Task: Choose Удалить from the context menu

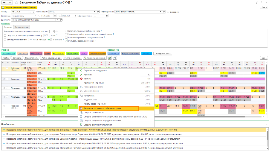Action: 116,78
